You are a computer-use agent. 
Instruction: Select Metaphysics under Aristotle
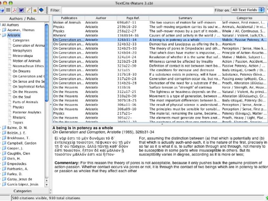[x=22, y=51]
